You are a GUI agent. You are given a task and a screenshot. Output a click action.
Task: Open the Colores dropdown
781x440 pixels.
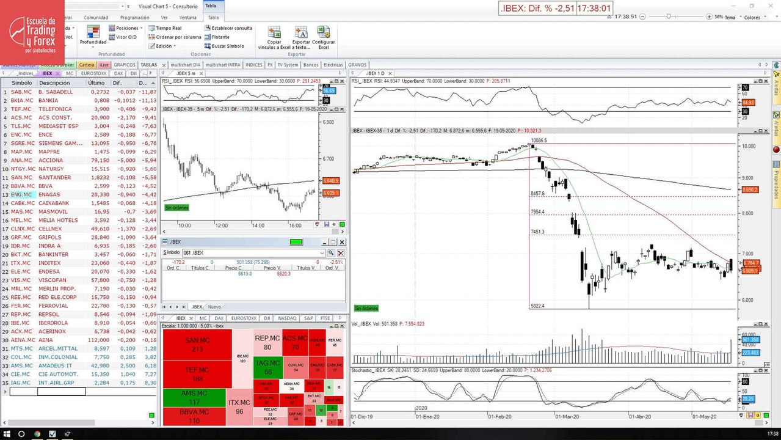[754, 17]
